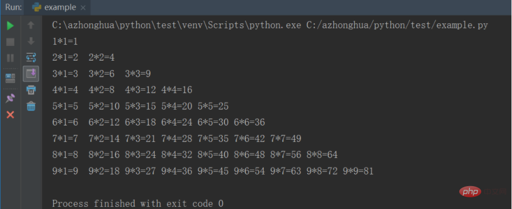Print the console output via printer icon
Screen dimensions: 512x209
pyautogui.click(x=31, y=90)
